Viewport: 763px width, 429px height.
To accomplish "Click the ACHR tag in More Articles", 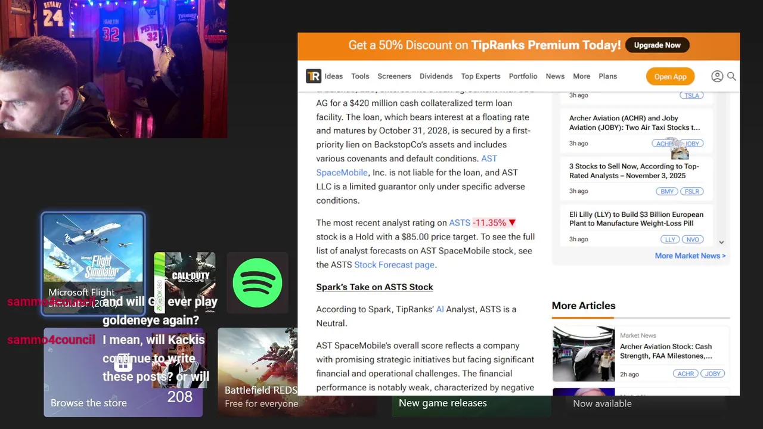I will [686, 374].
